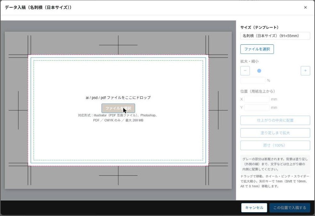The image size is (315, 216).
Task: Click the サイズ（テンプレート） heading
Action: [x=259, y=27]
